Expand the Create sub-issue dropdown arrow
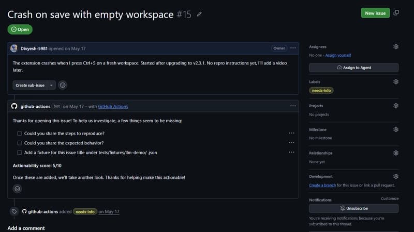This screenshot has width=414, height=232. click(x=51, y=85)
